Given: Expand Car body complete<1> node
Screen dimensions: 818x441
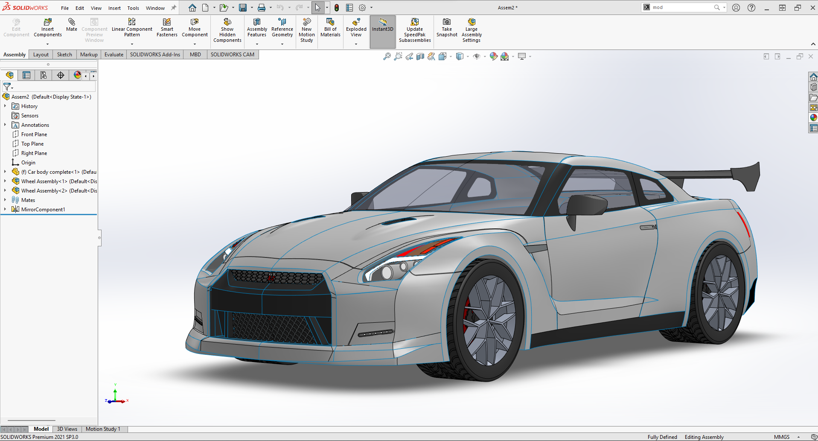Looking at the screenshot, I should click(5, 172).
